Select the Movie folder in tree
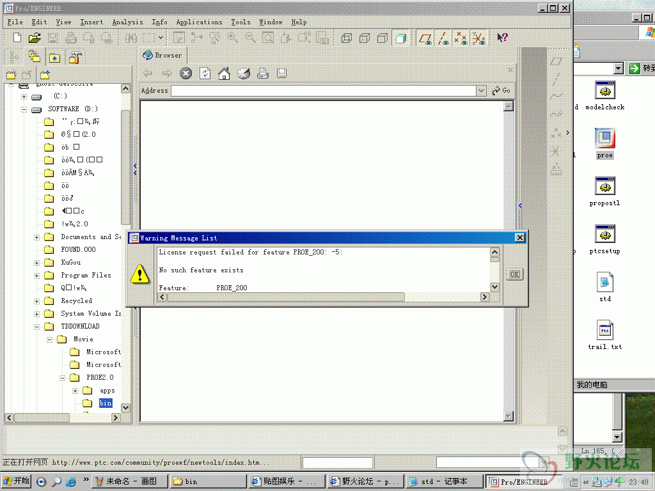Screen dimensions: 655x491 (83, 339)
